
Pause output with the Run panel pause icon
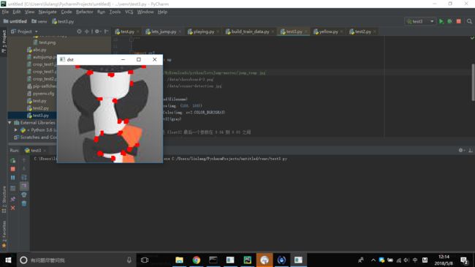13,178
